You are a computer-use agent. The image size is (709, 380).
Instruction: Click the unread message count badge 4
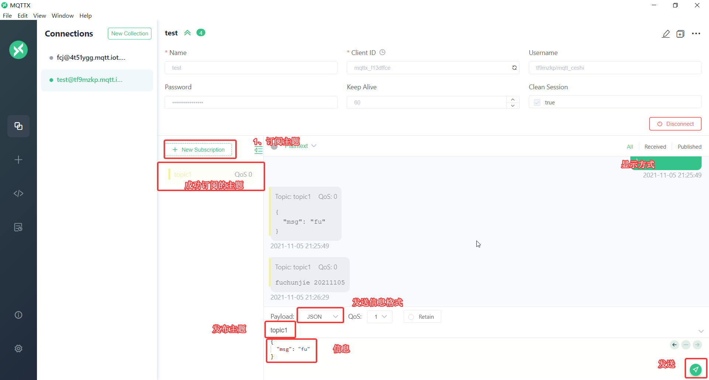(x=201, y=33)
